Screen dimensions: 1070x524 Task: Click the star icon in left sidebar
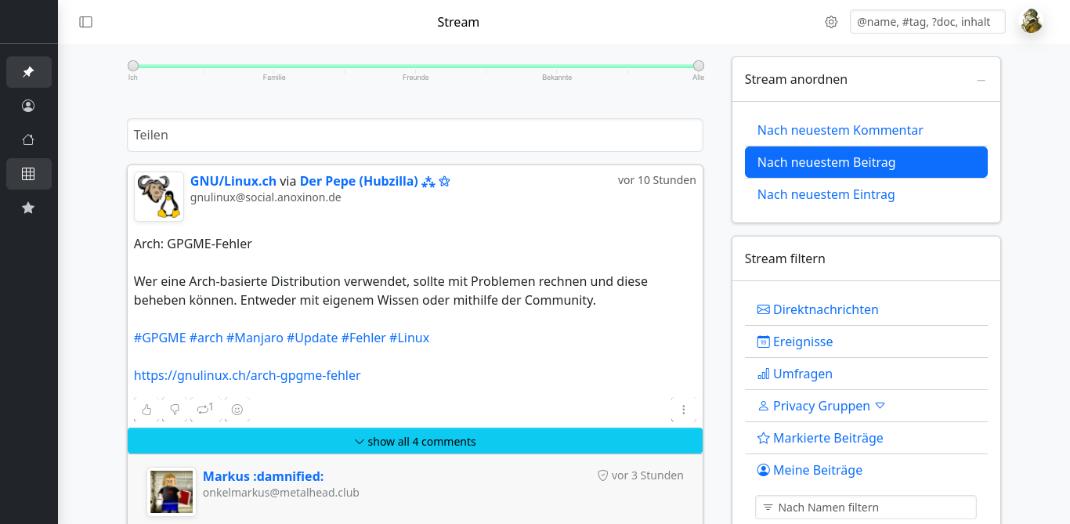(28, 208)
